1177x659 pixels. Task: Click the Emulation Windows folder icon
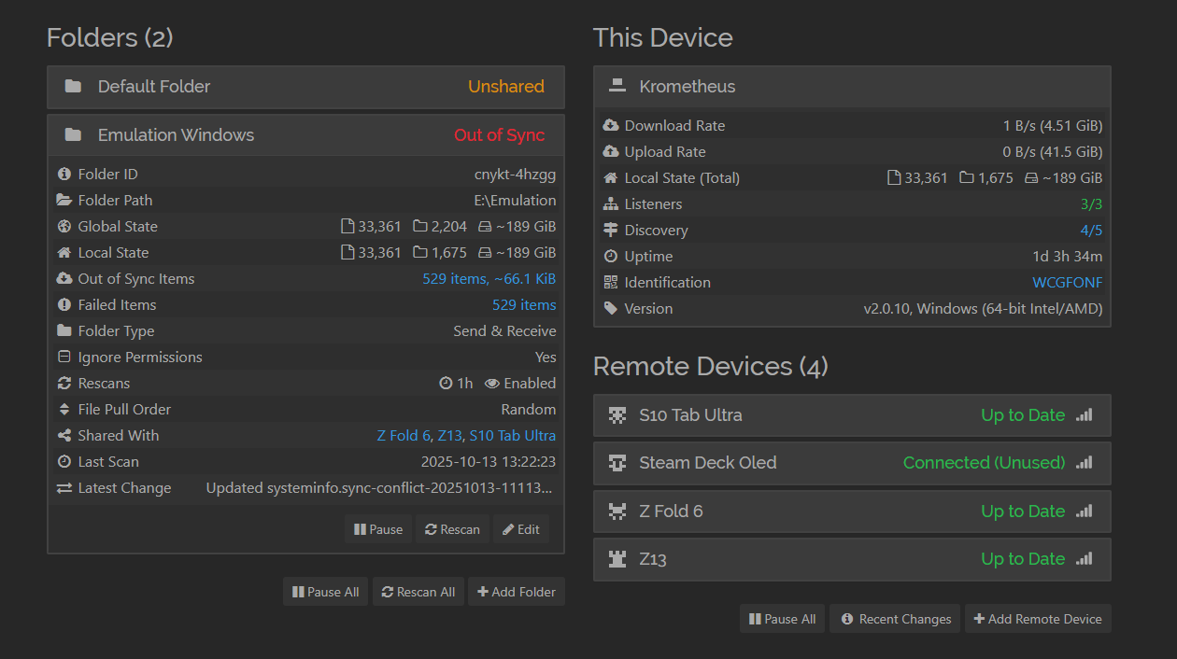(73, 135)
